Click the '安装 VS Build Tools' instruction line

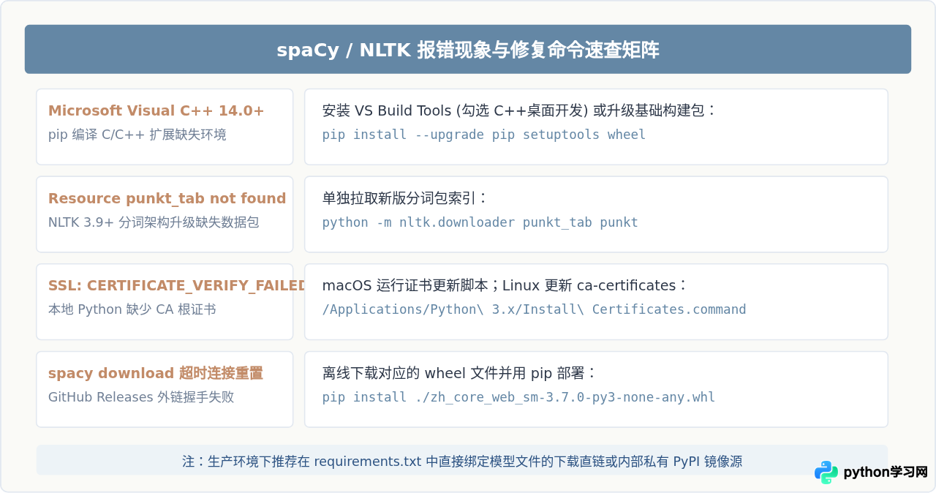pos(520,110)
